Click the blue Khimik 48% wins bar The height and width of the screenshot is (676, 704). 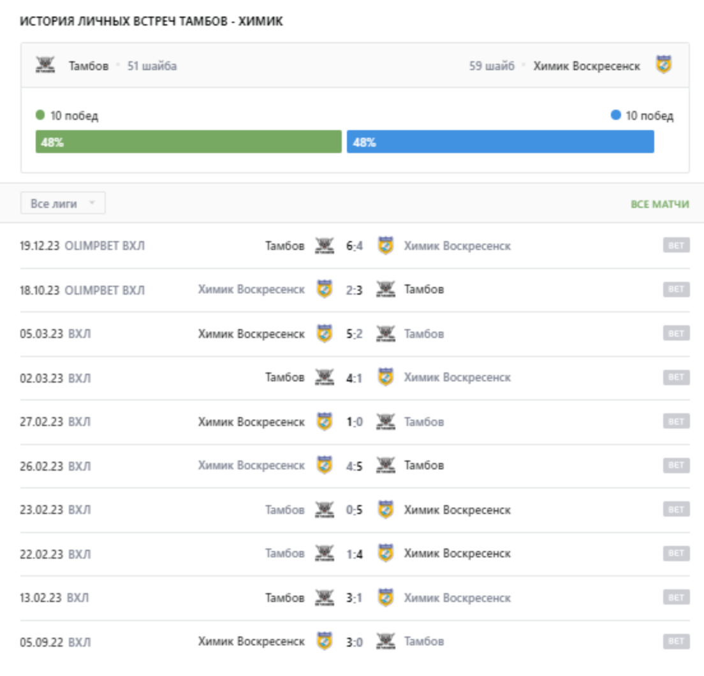(x=500, y=142)
